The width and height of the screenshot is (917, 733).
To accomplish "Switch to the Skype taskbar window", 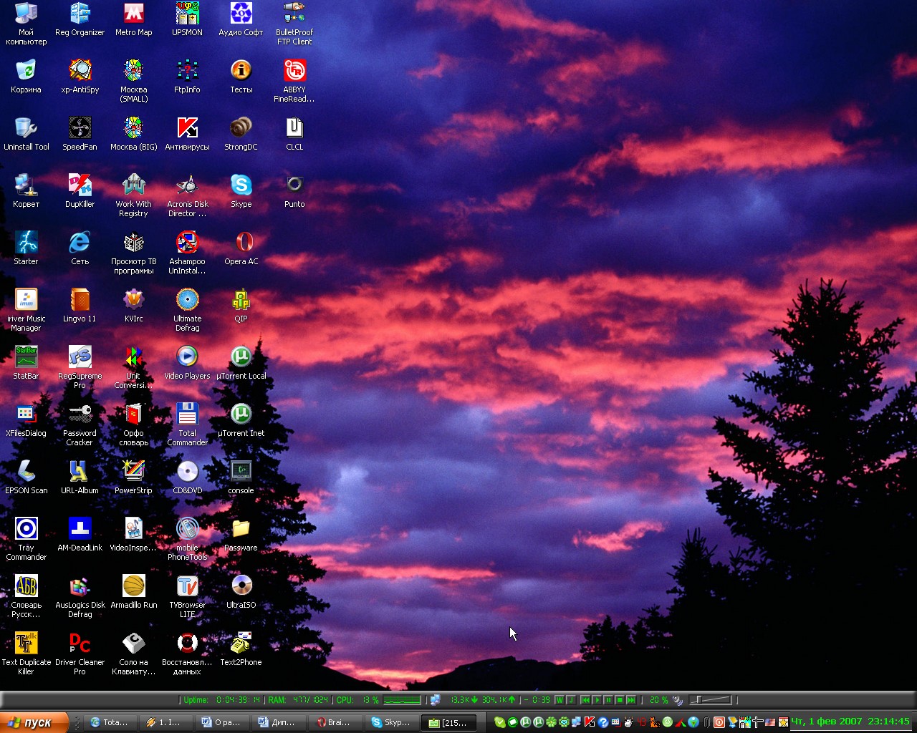I will click(390, 722).
